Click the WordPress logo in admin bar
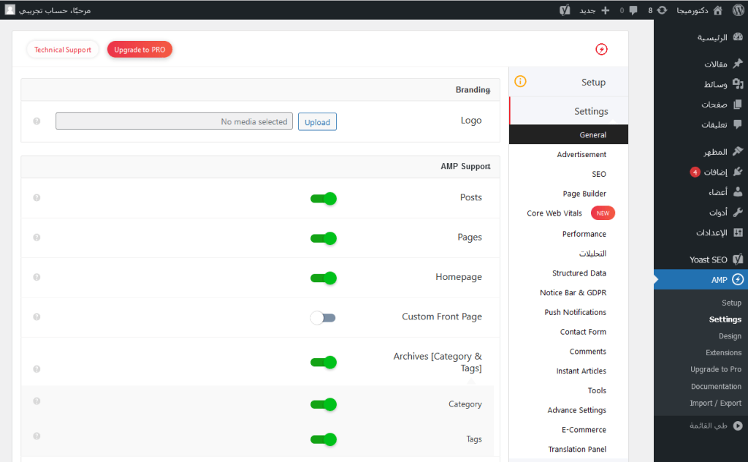This screenshot has height=462, width=748. pos(737,10)
